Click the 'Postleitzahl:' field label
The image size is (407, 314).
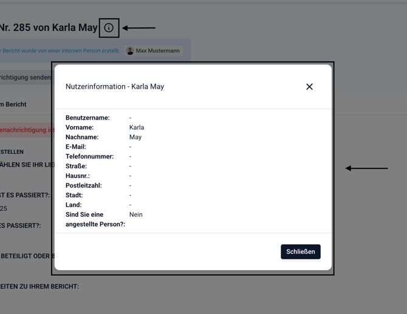[x=84, y=186]
